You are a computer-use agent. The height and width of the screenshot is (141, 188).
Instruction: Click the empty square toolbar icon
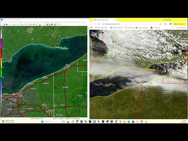coord(61,25)
